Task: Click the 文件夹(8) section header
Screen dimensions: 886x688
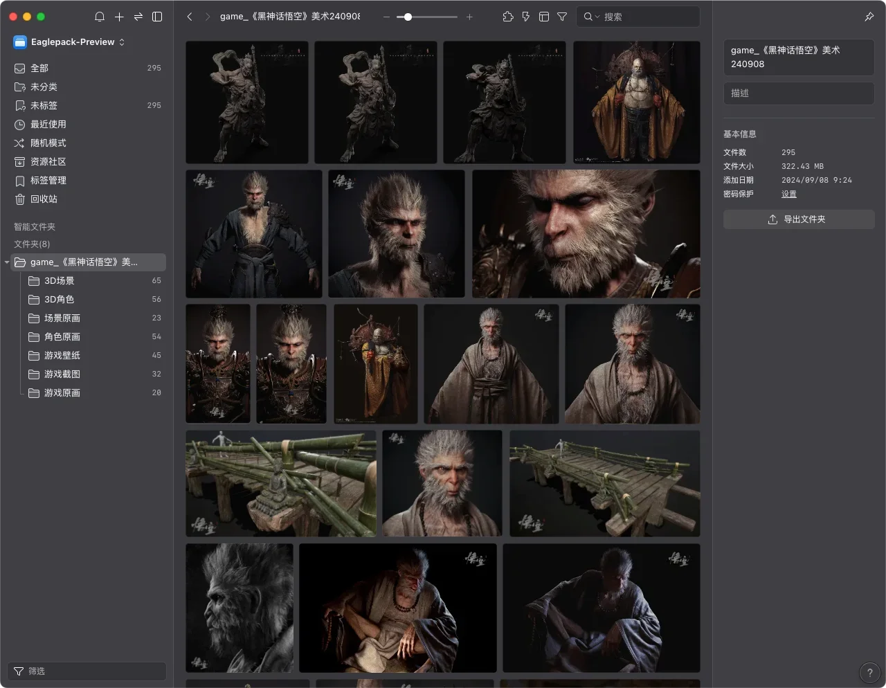Action: click(32, 244)
